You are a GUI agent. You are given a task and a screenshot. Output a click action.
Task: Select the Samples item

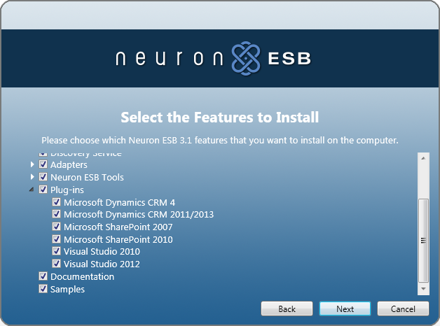pyautogui.click(x=67, y=290)
